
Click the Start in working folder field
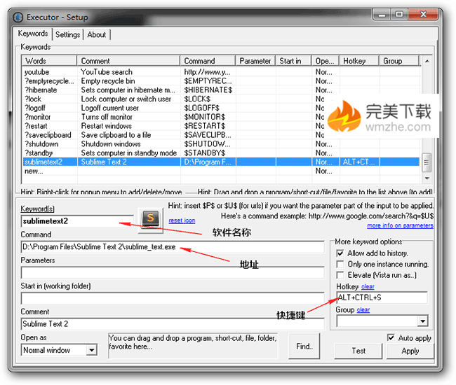(173, 298)
